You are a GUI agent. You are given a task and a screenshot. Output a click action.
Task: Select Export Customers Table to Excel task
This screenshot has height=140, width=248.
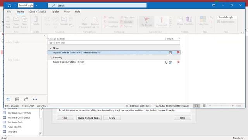point(114,62)
